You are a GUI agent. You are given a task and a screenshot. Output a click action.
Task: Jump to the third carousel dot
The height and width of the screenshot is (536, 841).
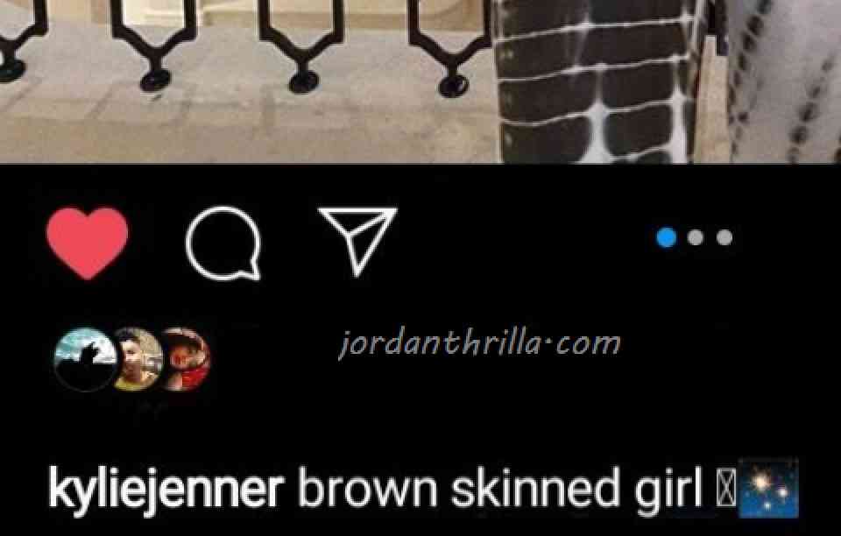coord(724,237)
